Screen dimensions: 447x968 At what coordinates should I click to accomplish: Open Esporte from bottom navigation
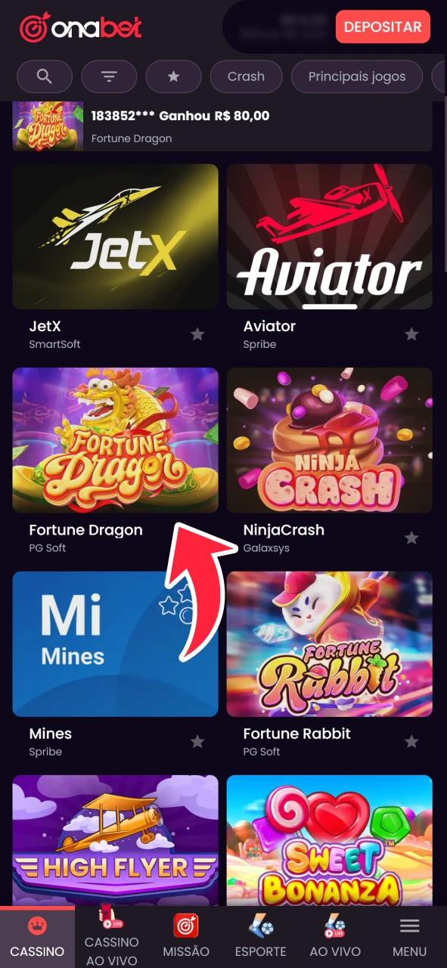coord(260,936)
